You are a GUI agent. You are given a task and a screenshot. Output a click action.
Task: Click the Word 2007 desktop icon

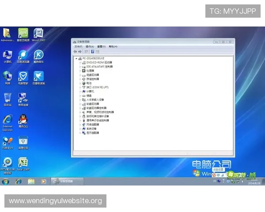[x=38, y=34]
